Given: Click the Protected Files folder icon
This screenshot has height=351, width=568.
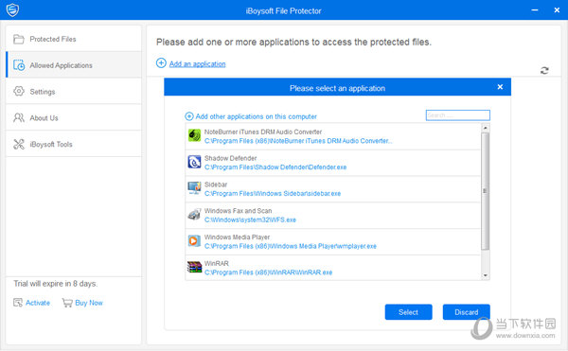Looking at the screenshot, I should (x=19, y=39).
